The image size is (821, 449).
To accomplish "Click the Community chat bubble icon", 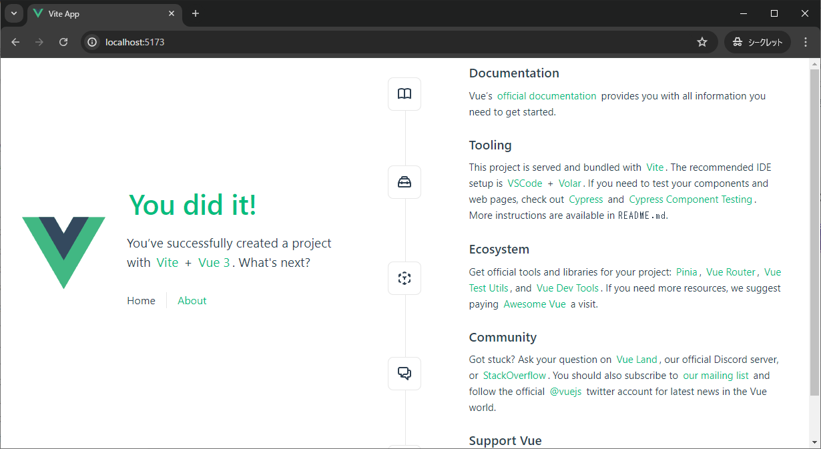I will pyautogui.click(x=404, y=374).
